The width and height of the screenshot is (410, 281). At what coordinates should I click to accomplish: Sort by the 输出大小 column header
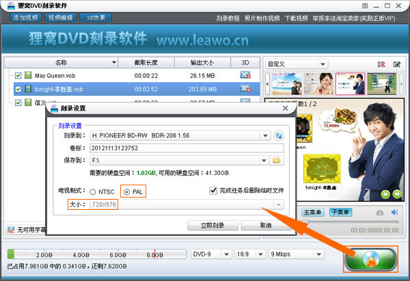202,62
